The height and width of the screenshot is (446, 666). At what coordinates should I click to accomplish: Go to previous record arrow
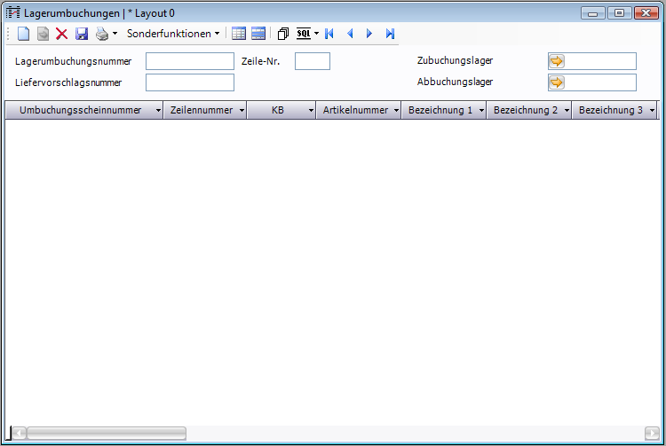[350, 34]
